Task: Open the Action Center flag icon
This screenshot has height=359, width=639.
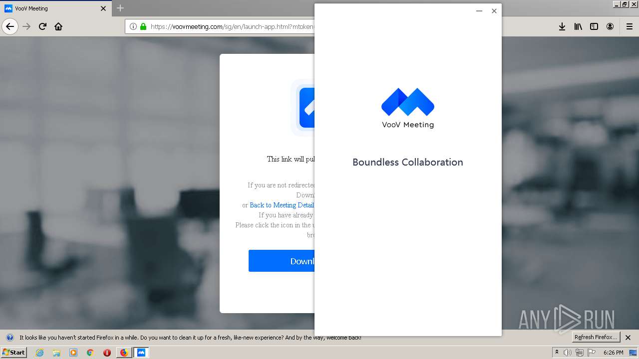Action: click(592, 353)
